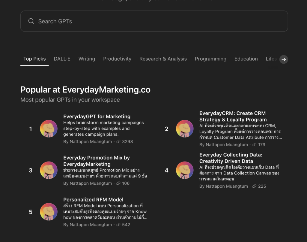
Task: Open the Personalized RFM Model title link
Action: (x=93, y=200)
